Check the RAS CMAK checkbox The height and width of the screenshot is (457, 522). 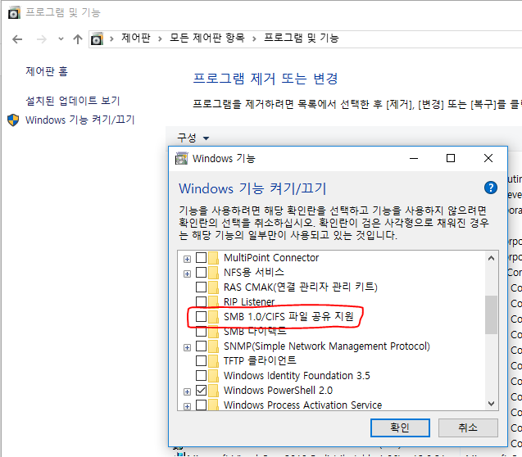pos(201,287)
